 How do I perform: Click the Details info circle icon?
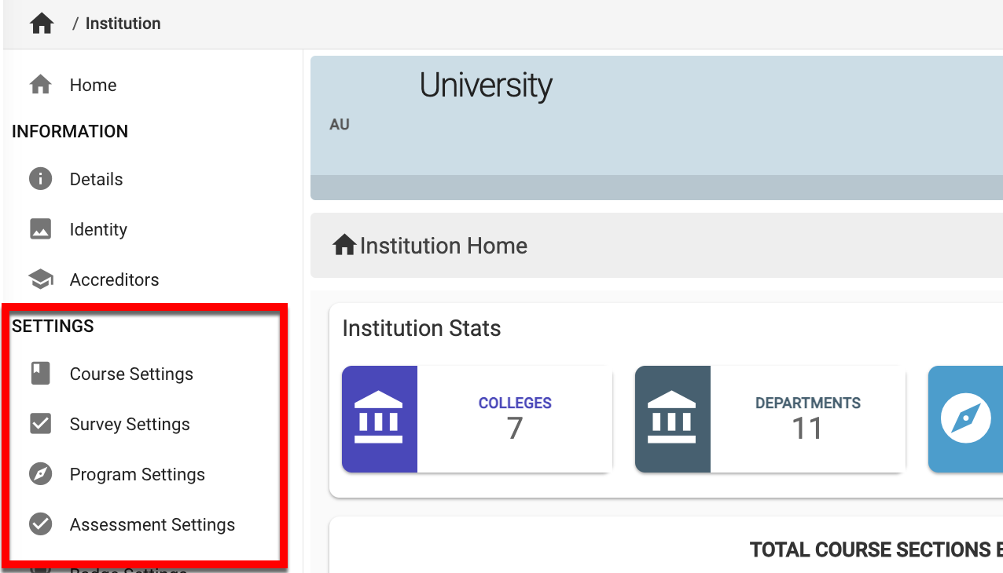coord(40,179)
